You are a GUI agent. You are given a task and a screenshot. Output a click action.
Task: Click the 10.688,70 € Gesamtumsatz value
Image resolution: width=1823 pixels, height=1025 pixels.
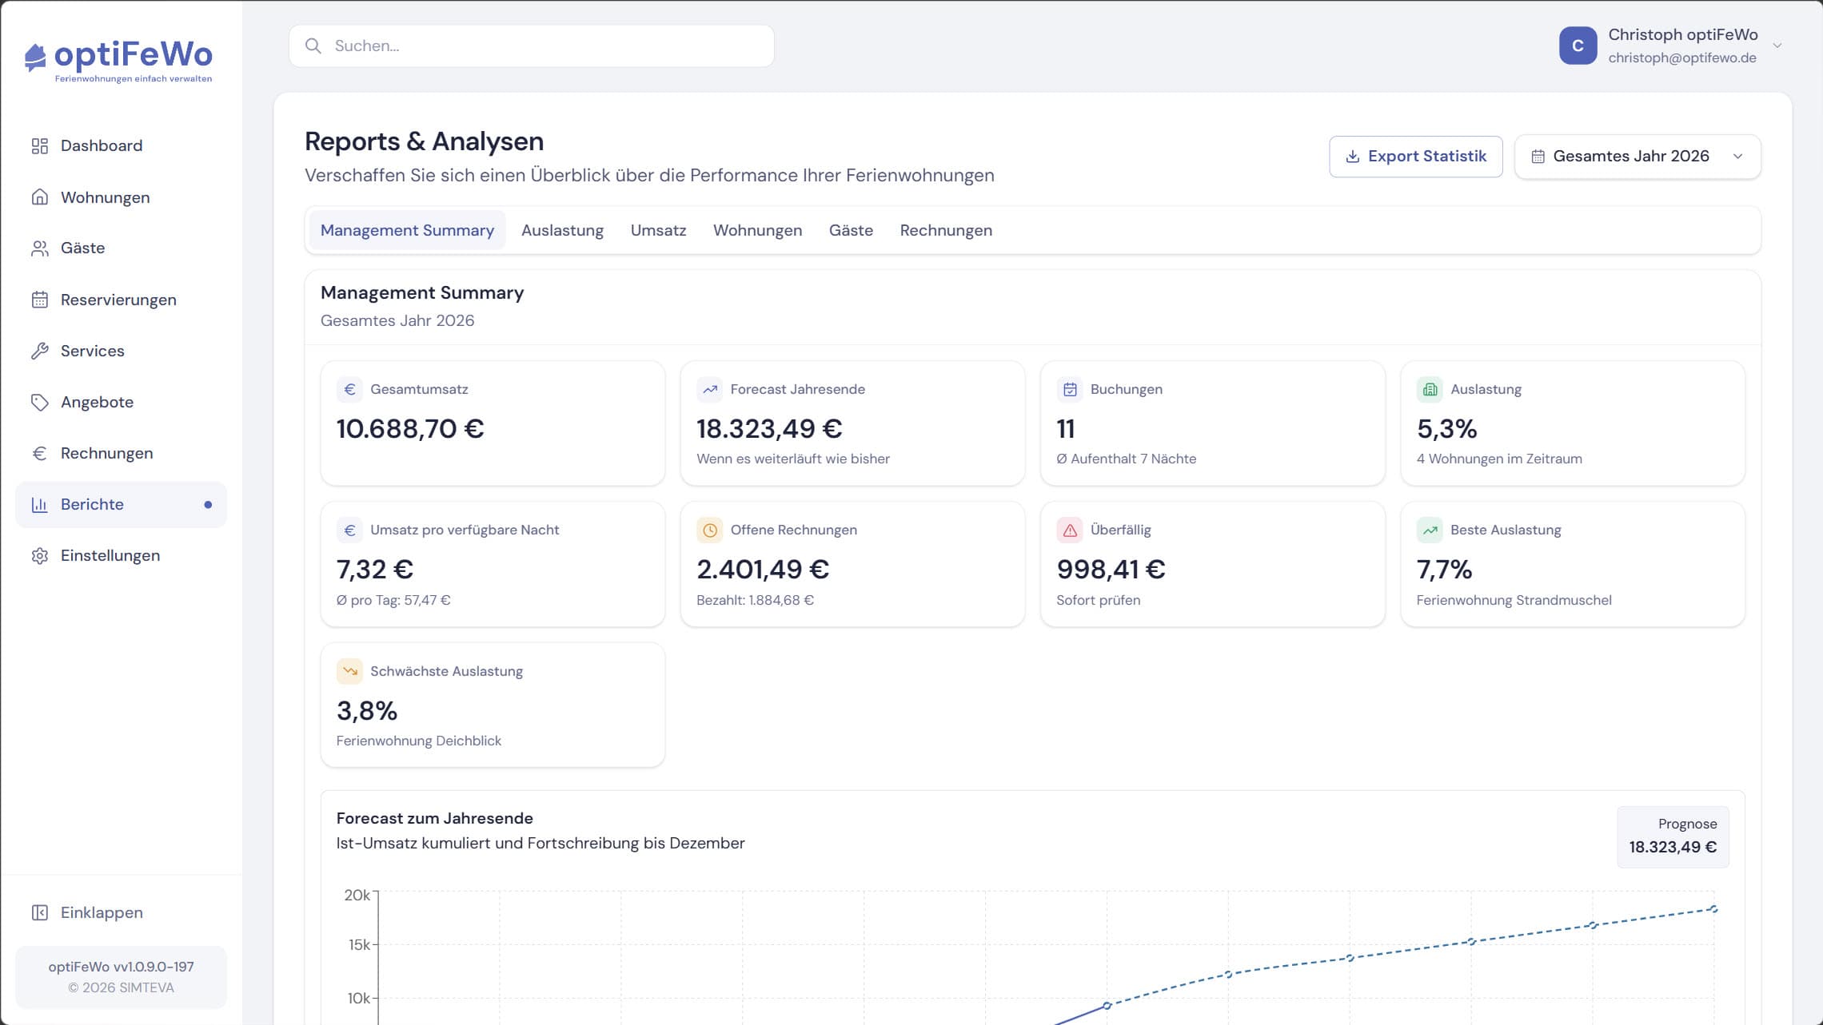coord(410,429)
